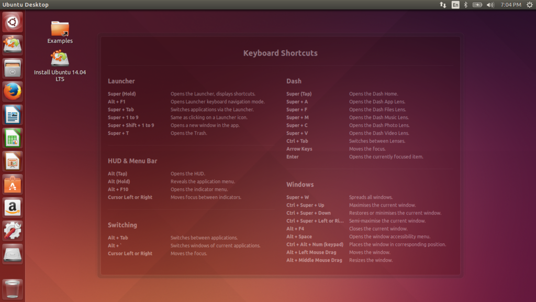The image size is (536, 302).
Task: Click the Ctrl + Tab shortcut text
Action: click(297, 141)
